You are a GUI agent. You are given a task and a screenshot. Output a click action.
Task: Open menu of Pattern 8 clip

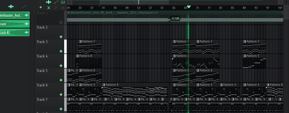click(77, 56)
